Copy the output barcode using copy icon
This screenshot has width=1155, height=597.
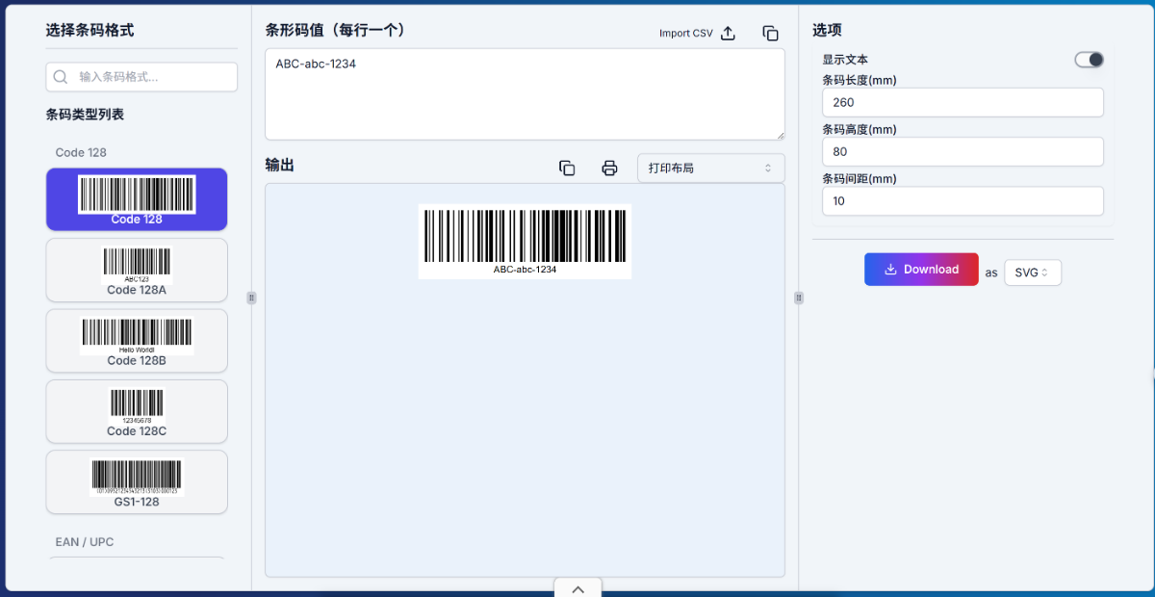pos(567,168)
